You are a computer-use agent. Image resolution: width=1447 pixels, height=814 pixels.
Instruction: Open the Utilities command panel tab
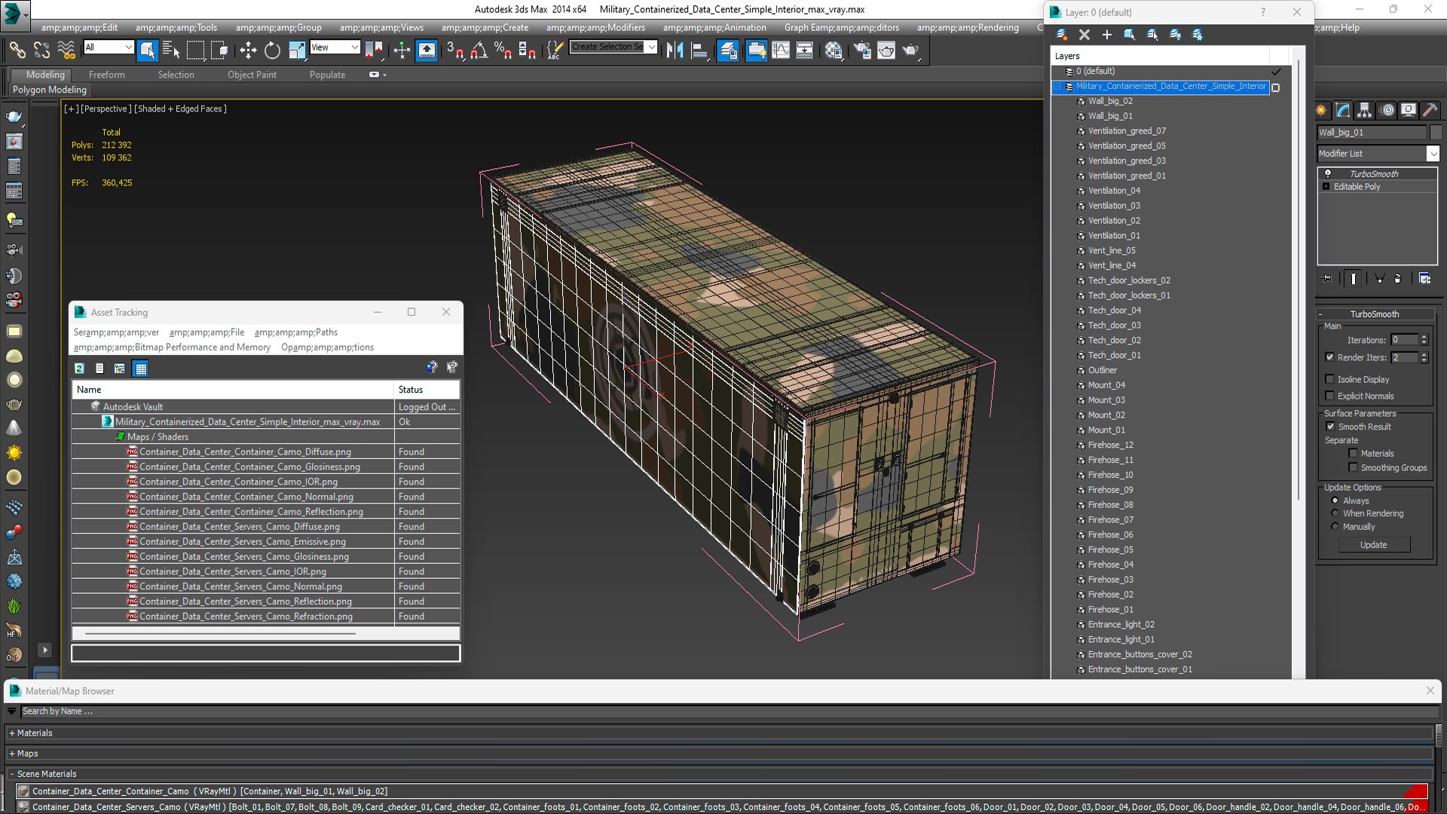(1430, 110)
